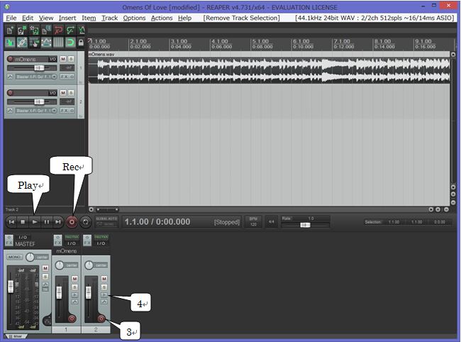Open the Actions menu
461x342 pixels.
pos(162,17)
